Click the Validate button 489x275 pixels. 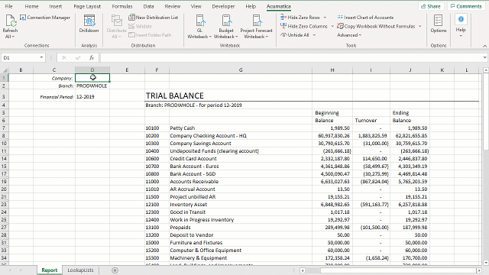pos(140,26)
